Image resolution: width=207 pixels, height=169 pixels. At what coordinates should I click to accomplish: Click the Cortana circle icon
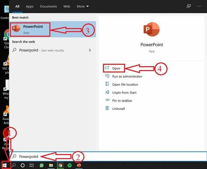tap(22, 165)
